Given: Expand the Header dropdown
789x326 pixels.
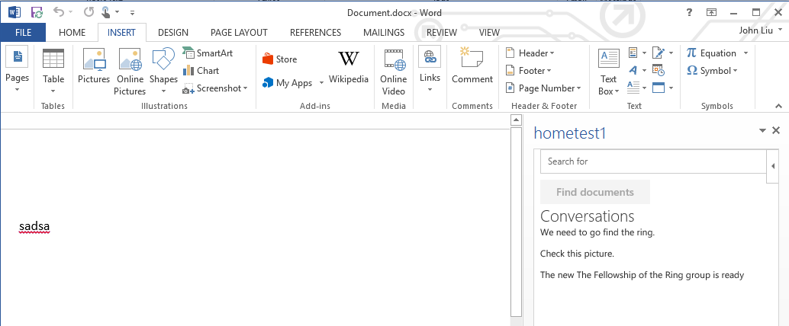Looking at the screenshot, I should pos(530,53).
